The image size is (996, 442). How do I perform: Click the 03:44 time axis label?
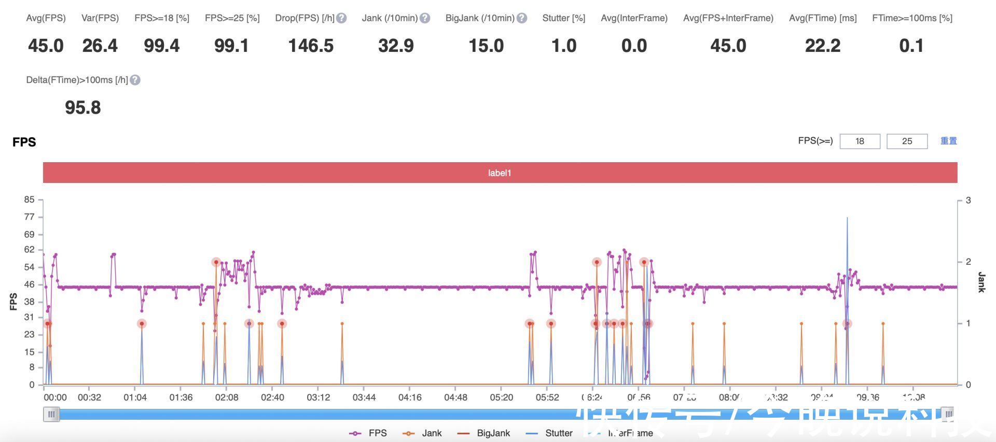pyautogui.click(x=364, y=397)
